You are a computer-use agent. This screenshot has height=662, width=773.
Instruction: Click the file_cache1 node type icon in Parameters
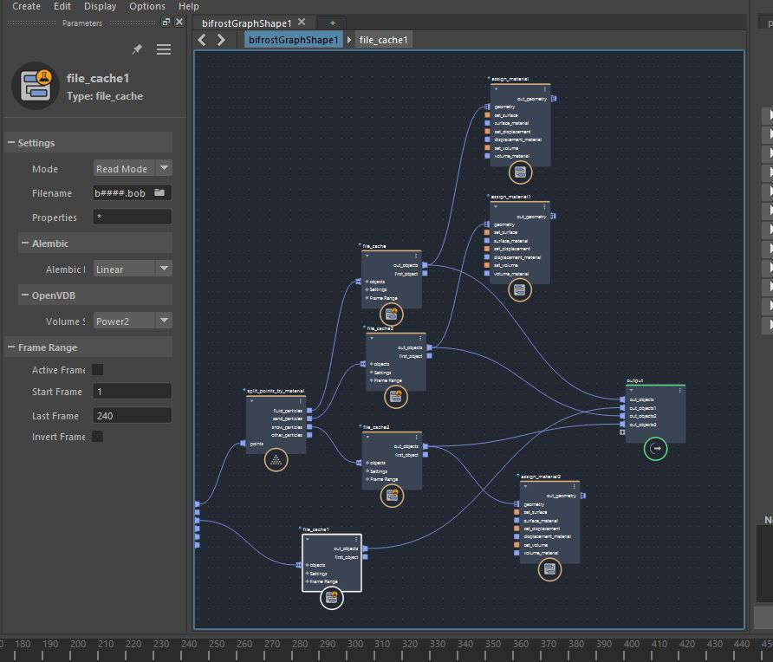point(36,86)
